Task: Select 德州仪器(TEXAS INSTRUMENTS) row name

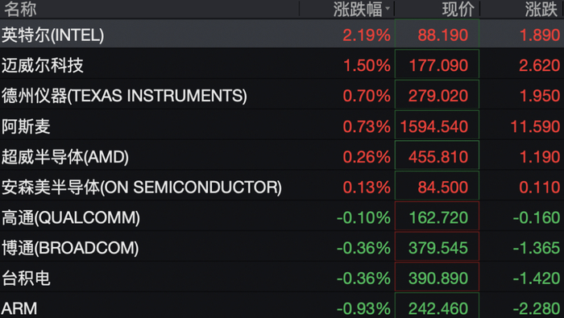Action: tap(124, 96)
